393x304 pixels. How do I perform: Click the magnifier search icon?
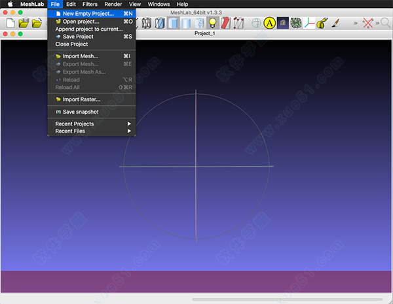point(386,23)
